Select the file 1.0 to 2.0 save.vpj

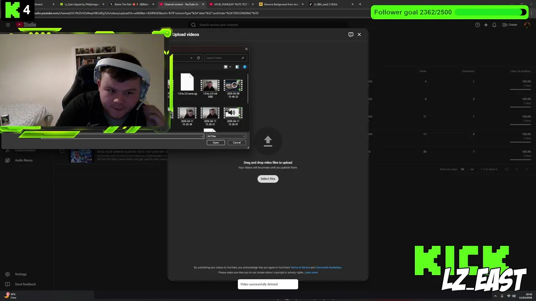tap(187, 85)
